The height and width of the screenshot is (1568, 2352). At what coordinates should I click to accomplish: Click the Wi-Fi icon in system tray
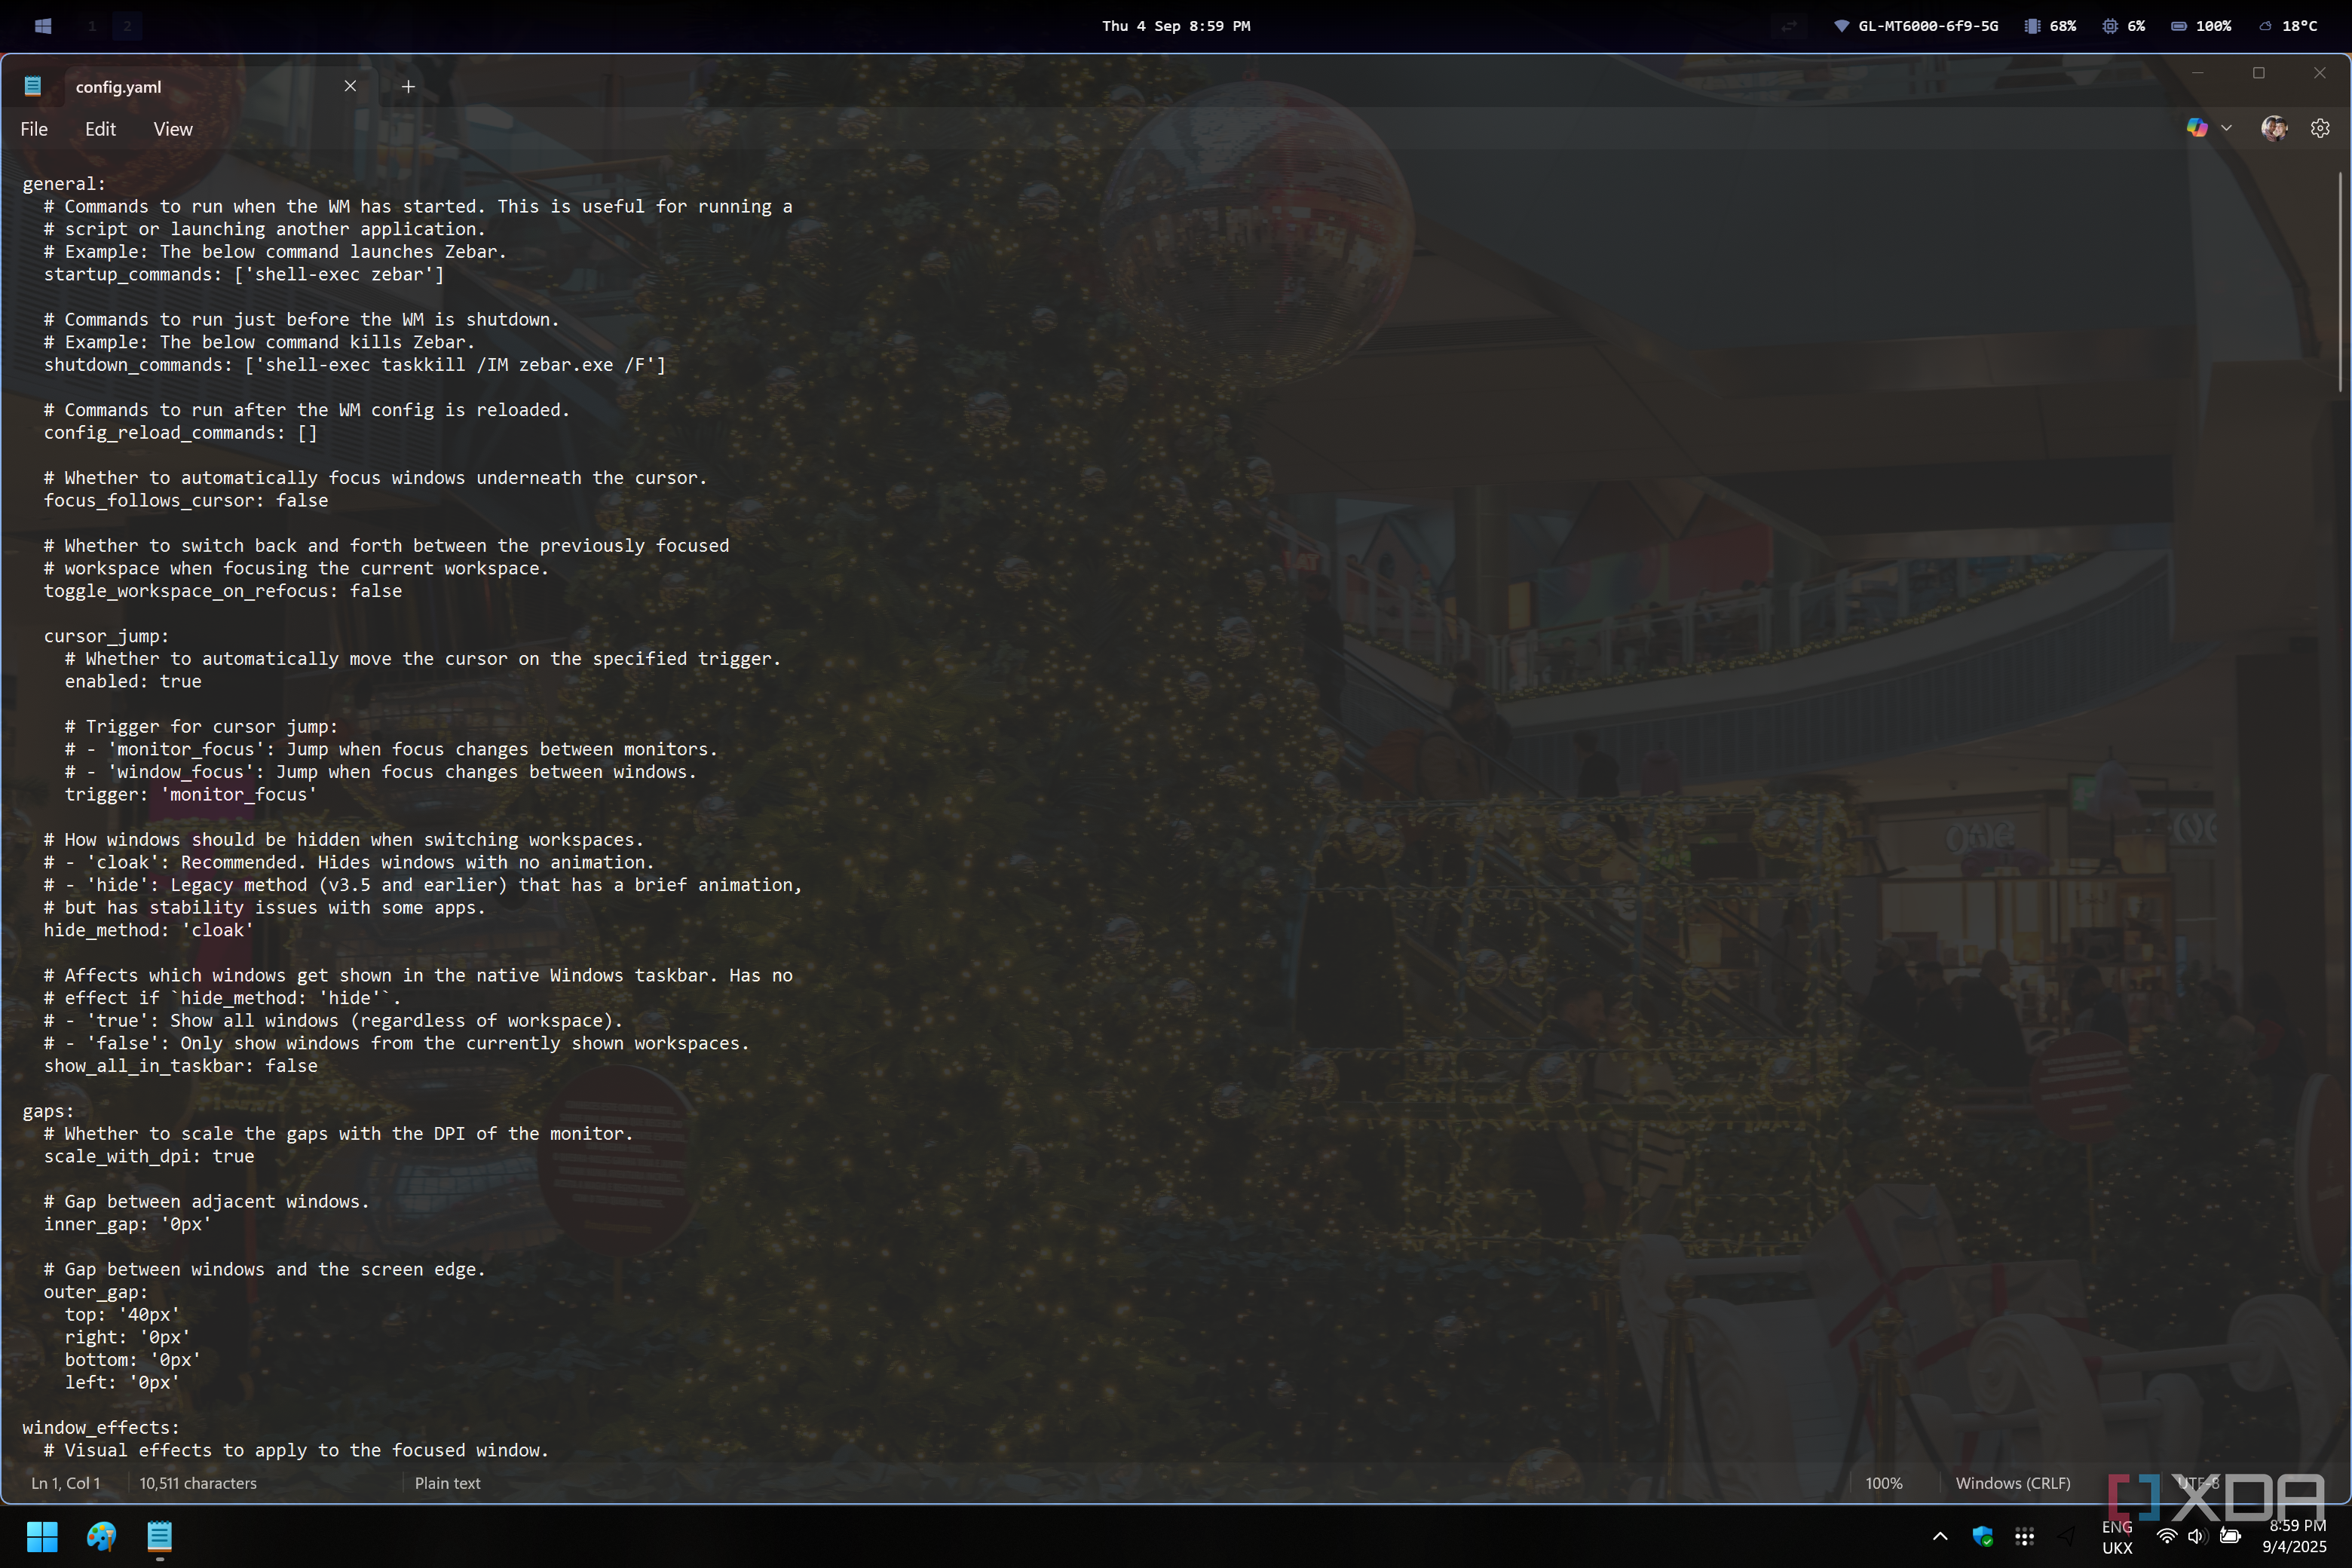pyautogui.click(x=2166, y=1536)
